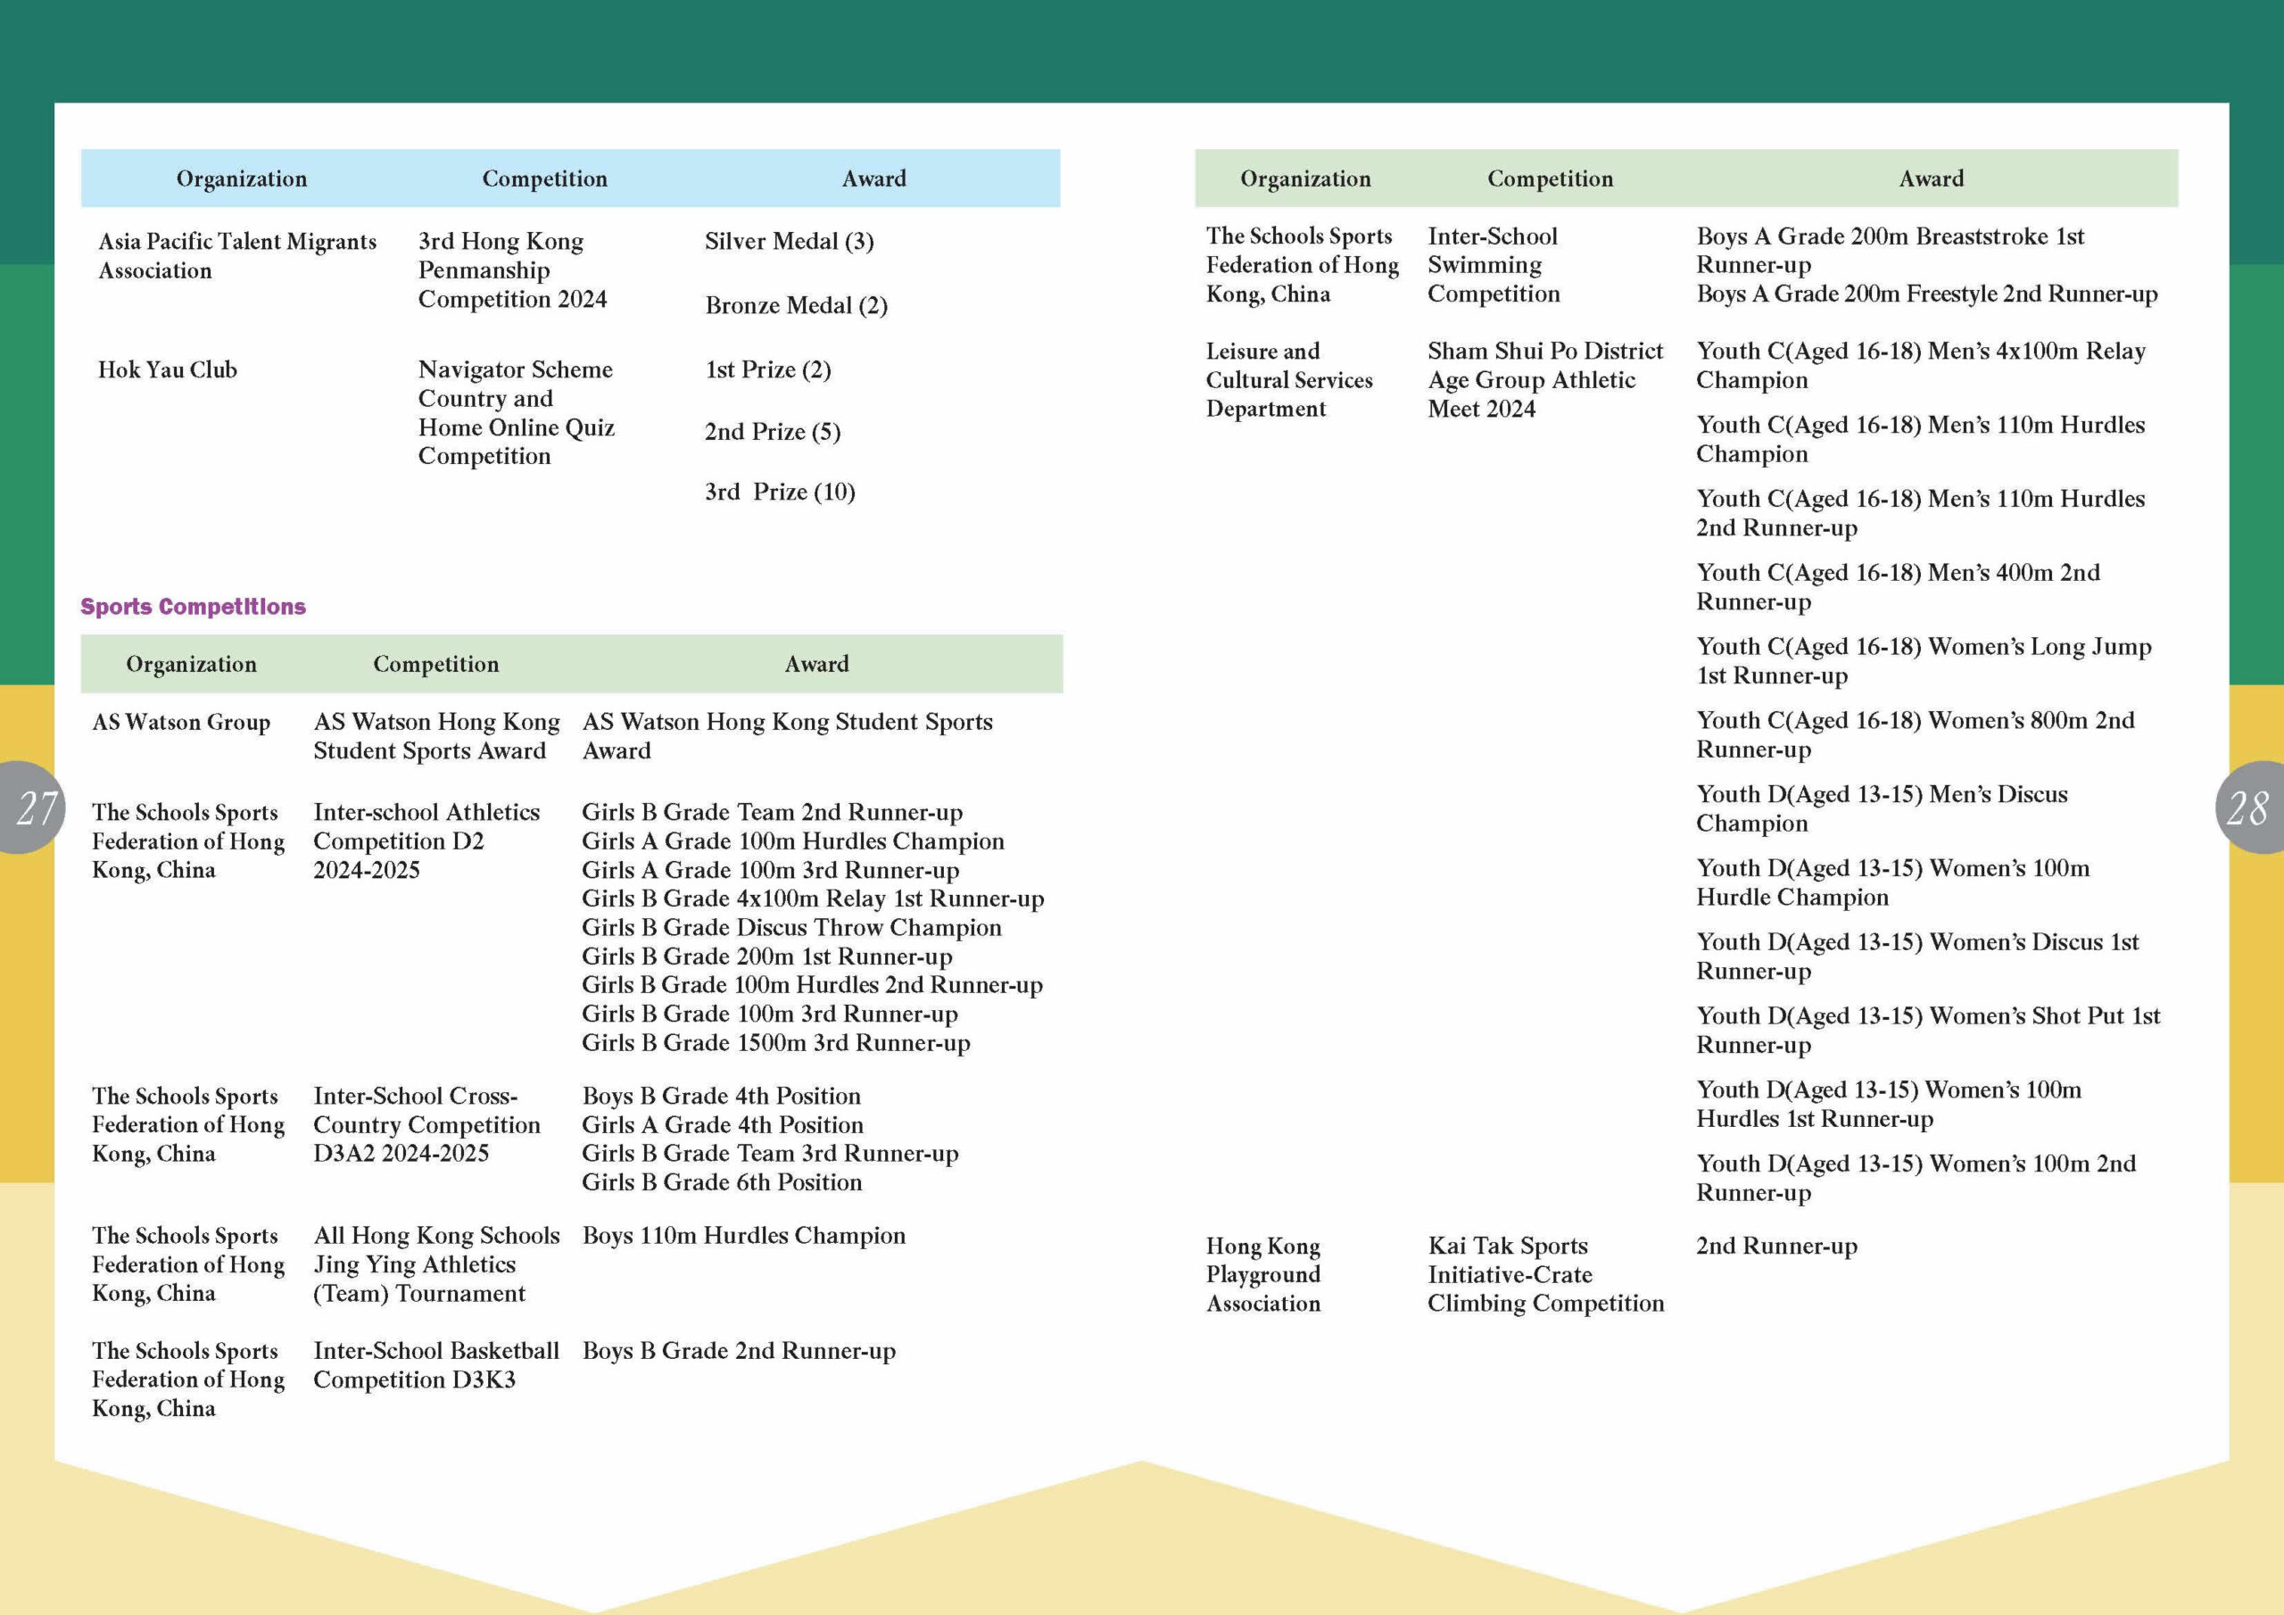The height and width of the screenshot is (1615, 2284).
Task: Click the Sports Competitions heading
Action: [193, 606]
